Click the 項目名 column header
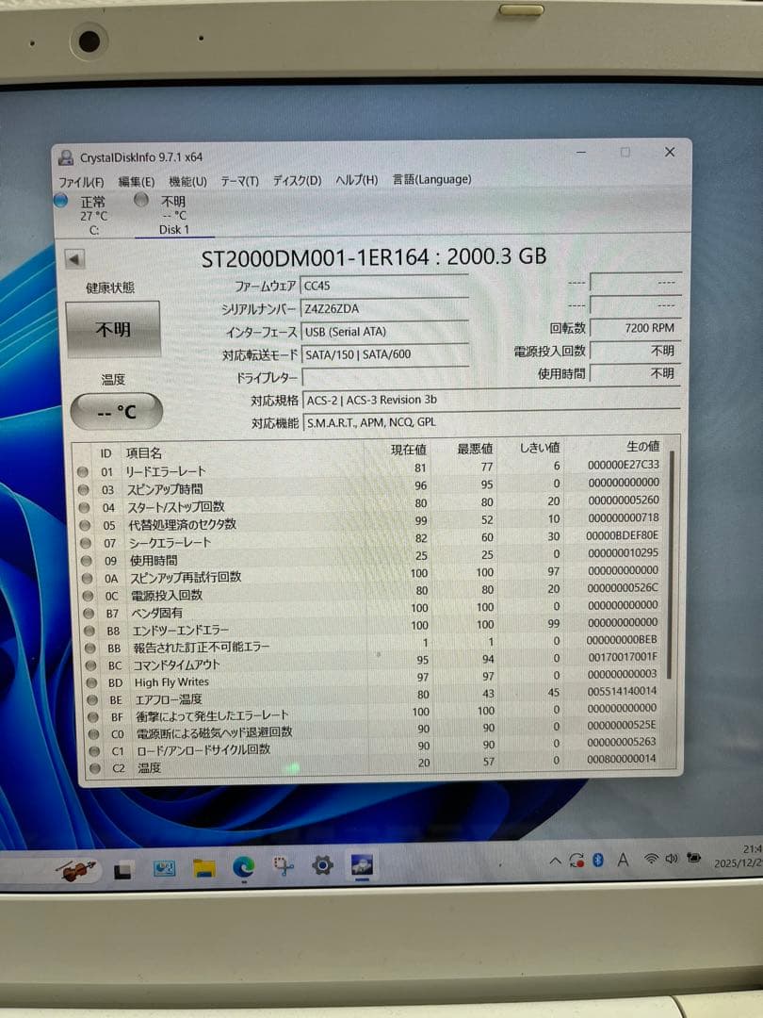This screenshot has width=763, height=1018. [143, 453]
